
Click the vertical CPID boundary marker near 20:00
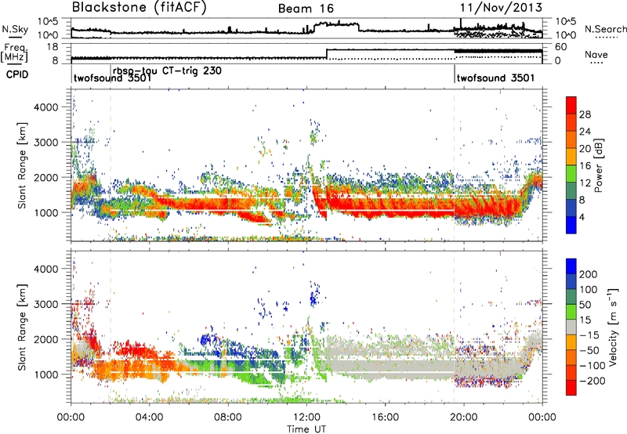pyautogui.click(x=455, y=74)
